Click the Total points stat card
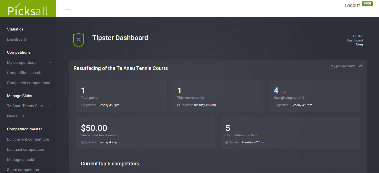This screenshot has width=379, height=173. coord(121,96)
